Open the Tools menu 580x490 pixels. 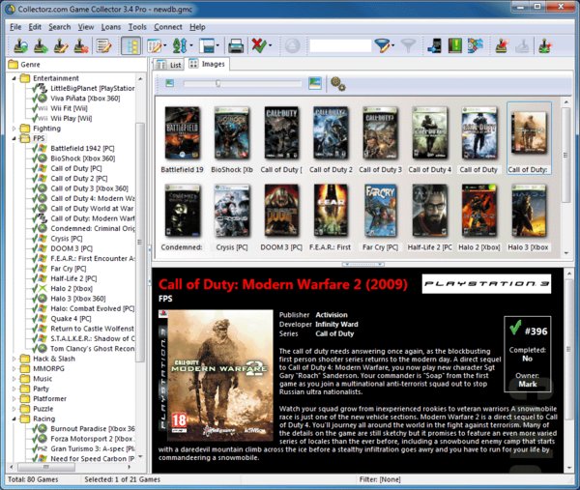[x=137, y=27]
